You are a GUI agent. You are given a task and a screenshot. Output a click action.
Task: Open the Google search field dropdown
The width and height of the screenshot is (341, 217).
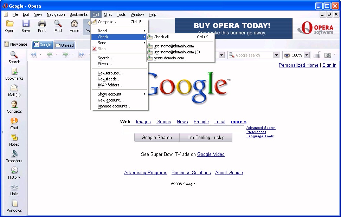pyautogui.click(x=276, y=55)
